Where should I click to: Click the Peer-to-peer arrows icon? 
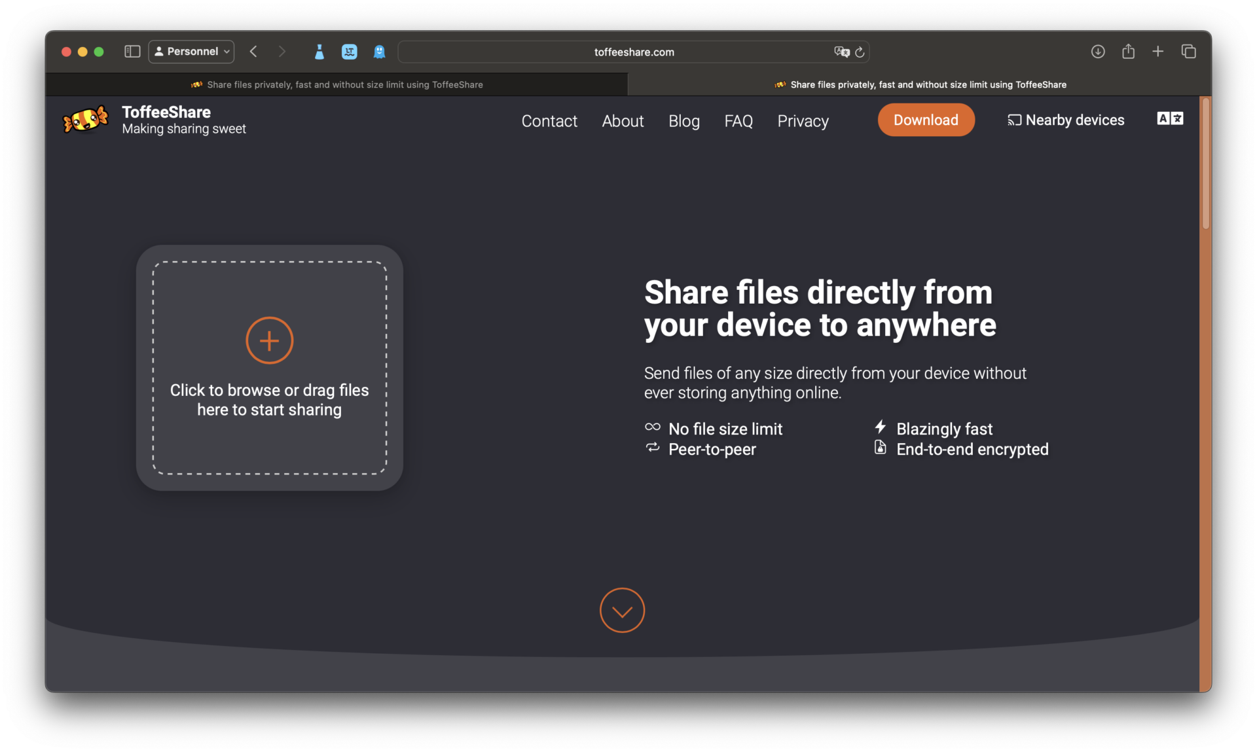coord(653,448)
